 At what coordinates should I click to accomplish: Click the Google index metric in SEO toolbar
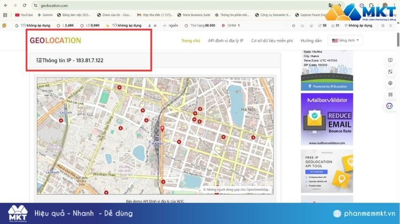pos(32,25)
